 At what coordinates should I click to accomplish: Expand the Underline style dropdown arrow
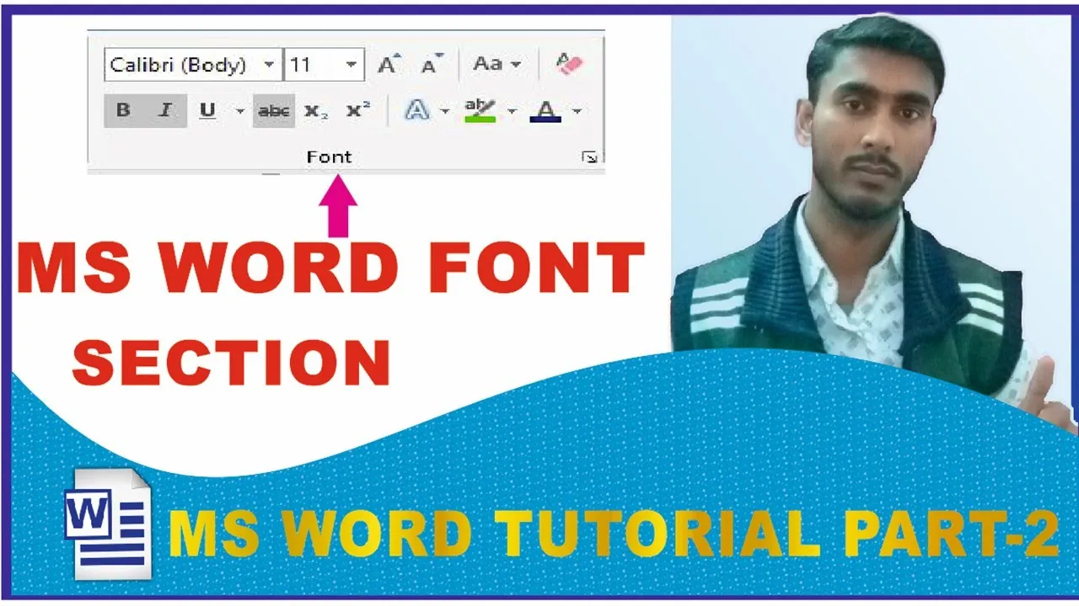[x=239, y=111]
